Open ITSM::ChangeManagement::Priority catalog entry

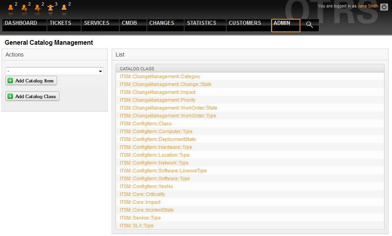pyautogui.click(x=158, y=100)
